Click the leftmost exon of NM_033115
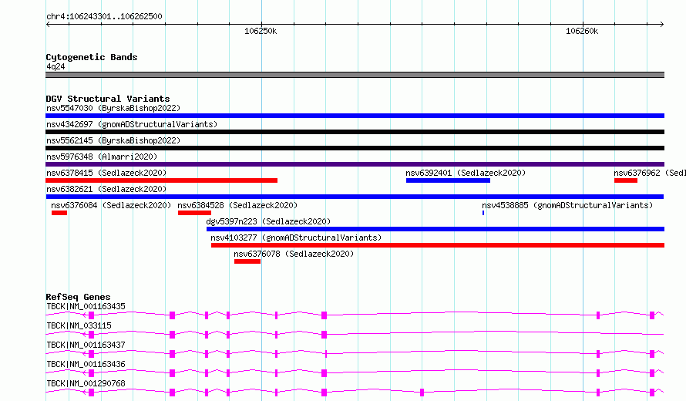686x401 pixels. 91,335
